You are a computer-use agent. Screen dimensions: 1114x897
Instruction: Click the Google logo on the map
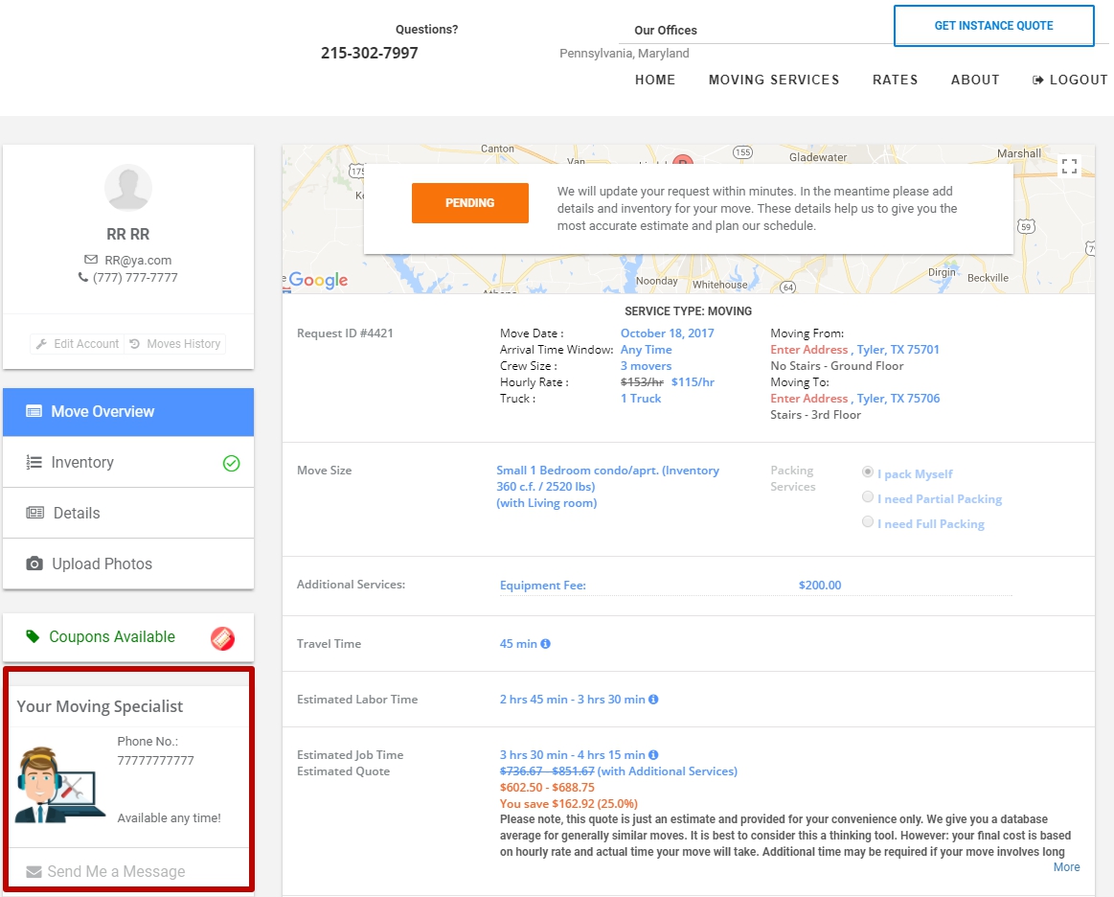click(318, 280)
